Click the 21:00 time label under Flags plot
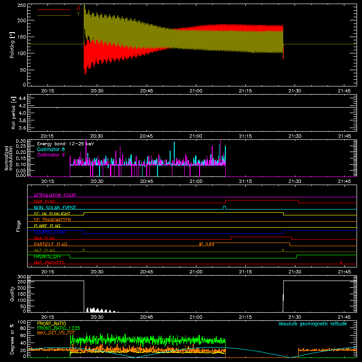The width and height of the screenshot is (362, 362). point(196,272)
